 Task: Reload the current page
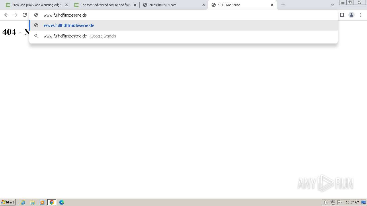(x=25, y=15)
